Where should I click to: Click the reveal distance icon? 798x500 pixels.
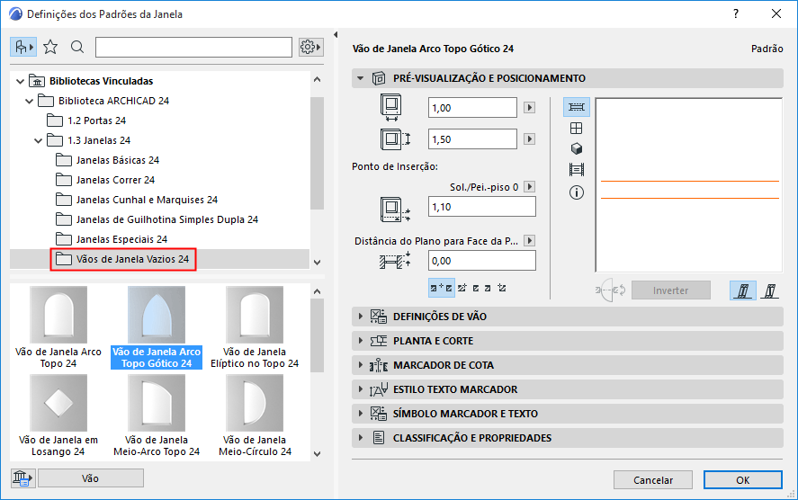395,261
